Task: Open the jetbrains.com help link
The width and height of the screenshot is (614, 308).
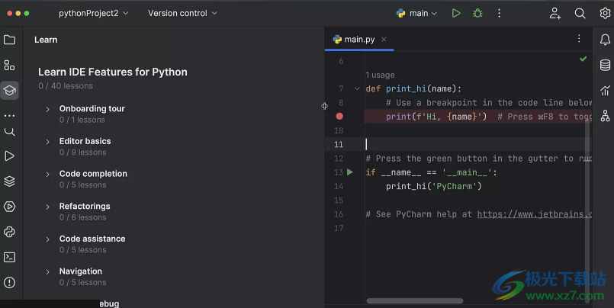Action: click(535, 214)
